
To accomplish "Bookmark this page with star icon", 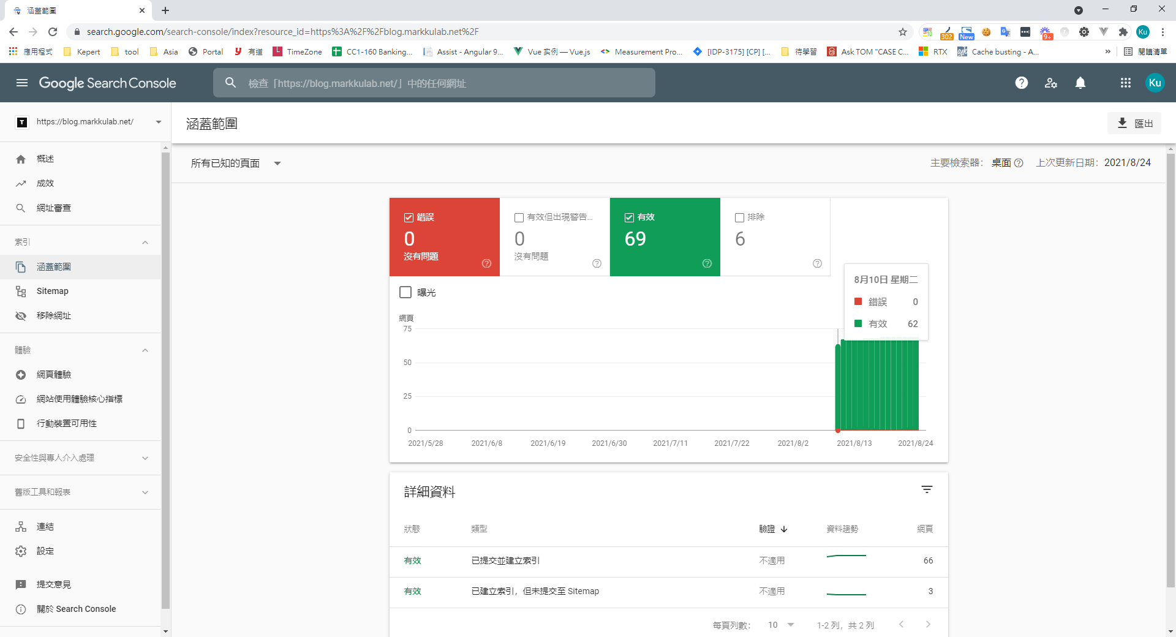I will pos(902,32).
